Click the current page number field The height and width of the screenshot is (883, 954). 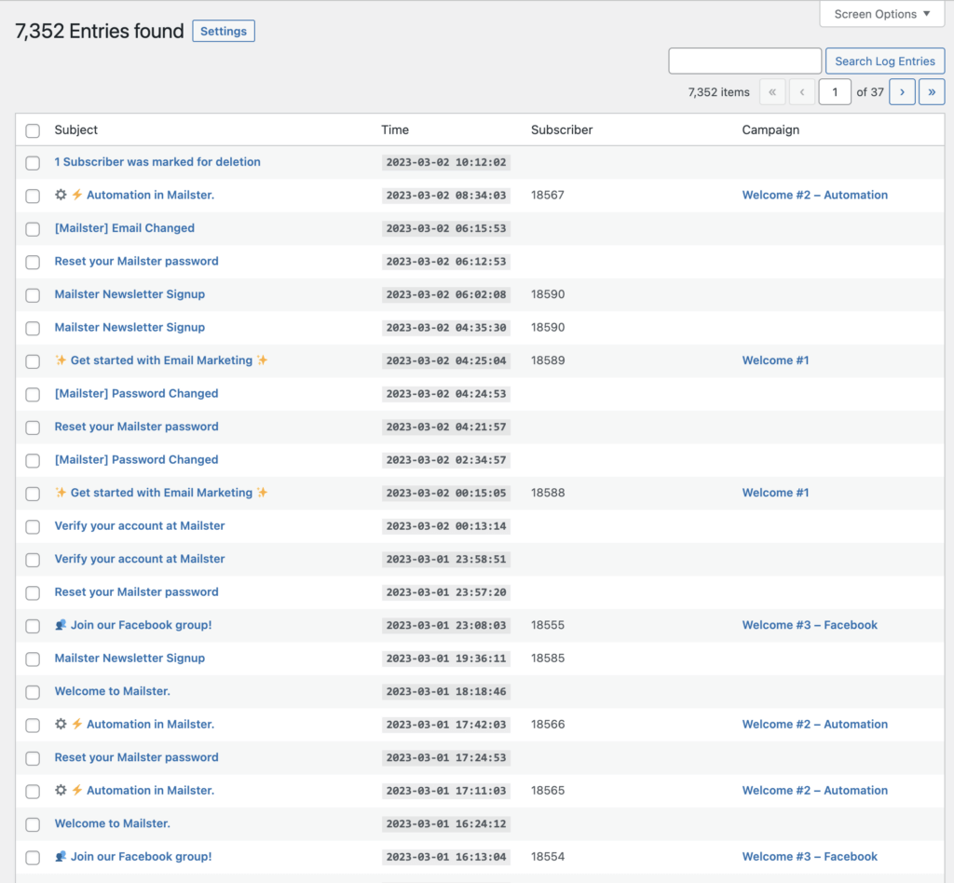coord(835,92)
